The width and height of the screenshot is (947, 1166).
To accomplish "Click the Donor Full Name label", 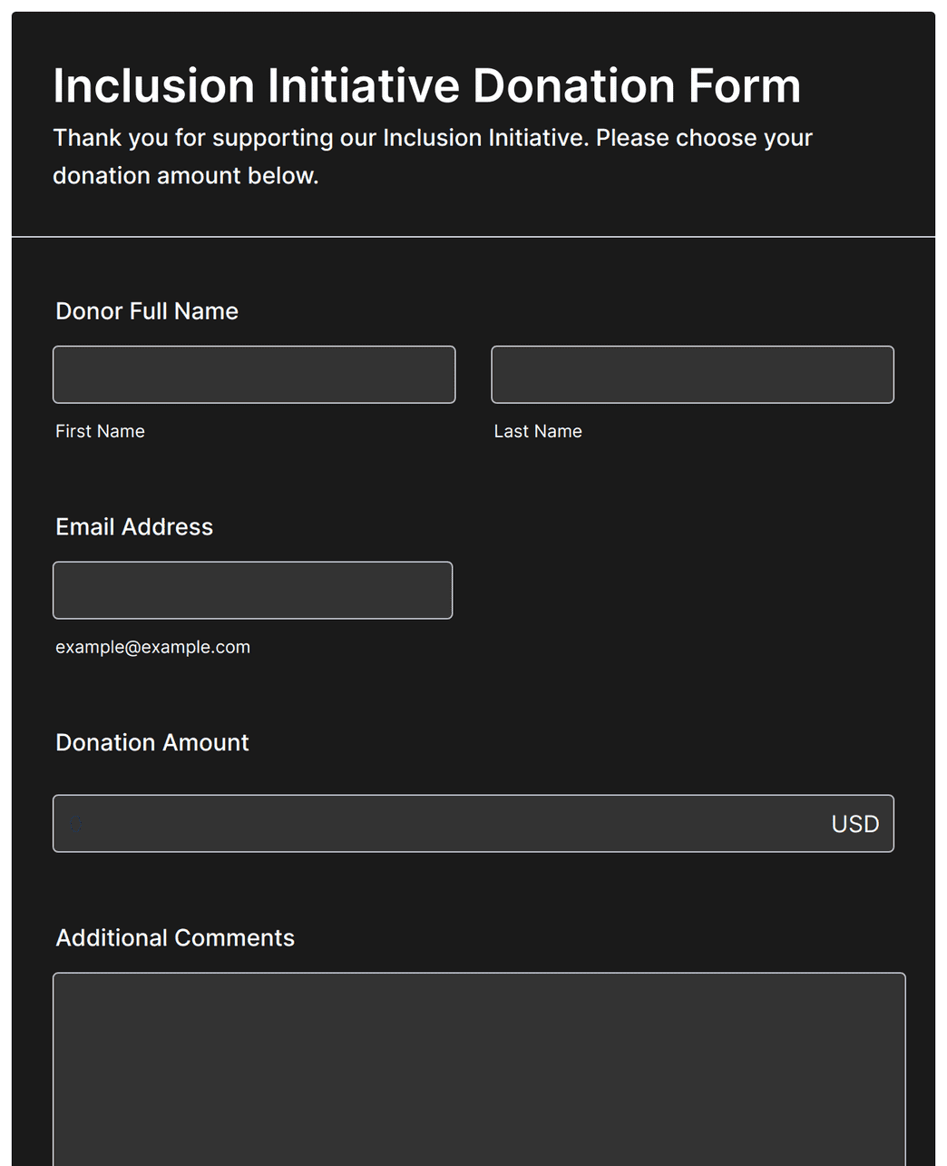I will pos(147,311).
